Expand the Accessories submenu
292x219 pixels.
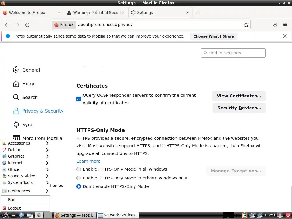(x=25, y=143)
